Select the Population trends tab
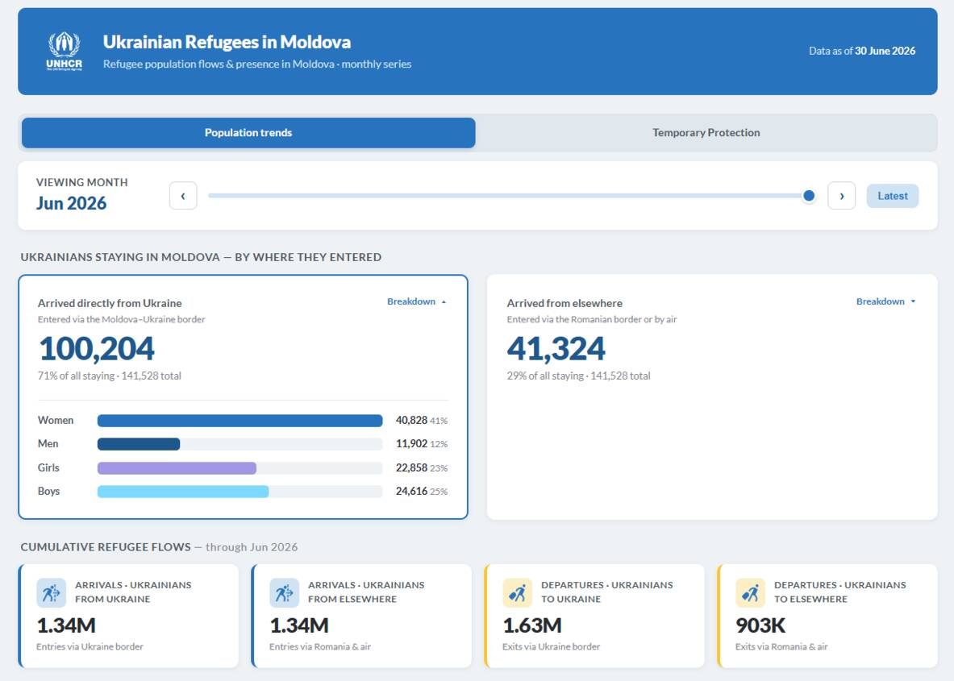The height and width of the screenshot is (681, 954). tap(248, 132)
